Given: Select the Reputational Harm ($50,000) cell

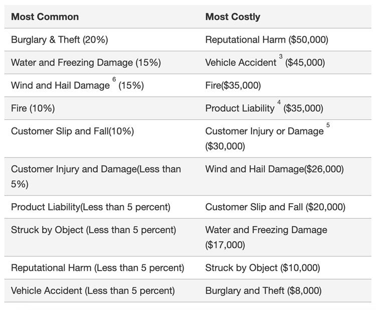Looking at the screenshot, I should tap(267, 40).
